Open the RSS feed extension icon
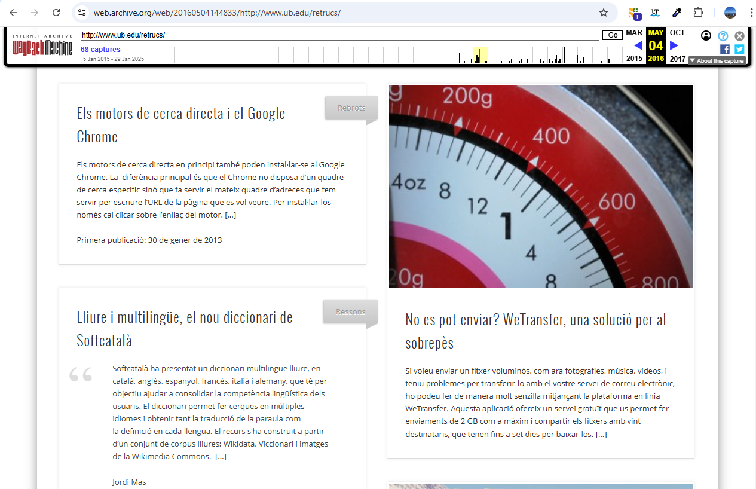 [x=634, y=13]
